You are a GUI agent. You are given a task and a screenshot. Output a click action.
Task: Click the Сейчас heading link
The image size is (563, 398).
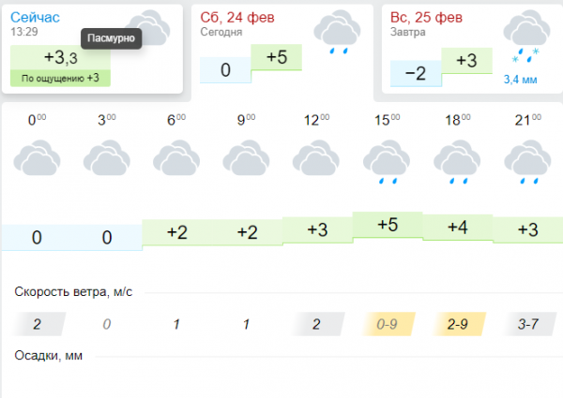pos(35,17)
